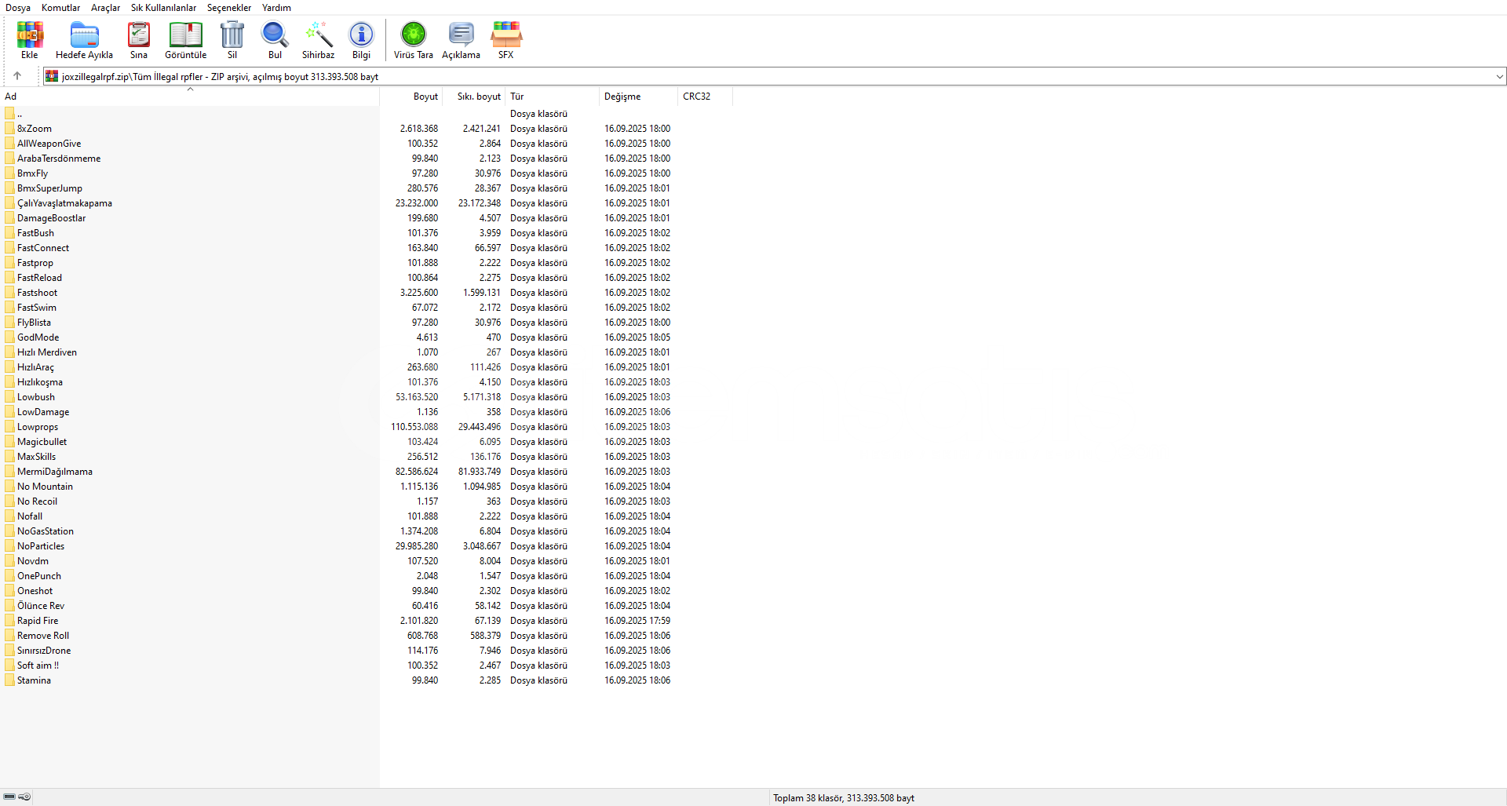Click the archive icon in address bar

tap(52, 76)
